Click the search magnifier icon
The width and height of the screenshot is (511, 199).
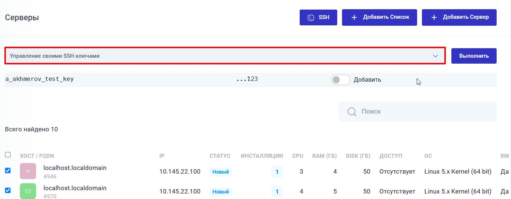[352, 111]
